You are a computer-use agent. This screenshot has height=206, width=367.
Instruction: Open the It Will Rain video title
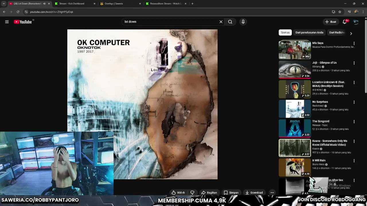319,161
